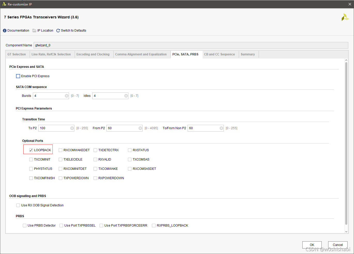Switch to the GT Selection tab
354x254 pixels.
(17, 54)
